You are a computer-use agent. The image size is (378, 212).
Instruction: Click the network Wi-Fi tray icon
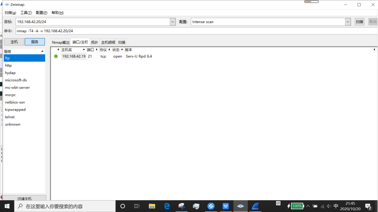[x=322, y=206]
